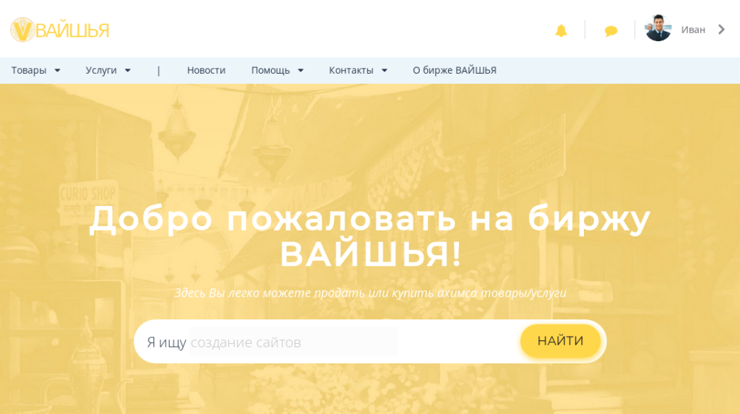Click the round V logo icon
Screen dimensions: 740x414
point(22,30)
